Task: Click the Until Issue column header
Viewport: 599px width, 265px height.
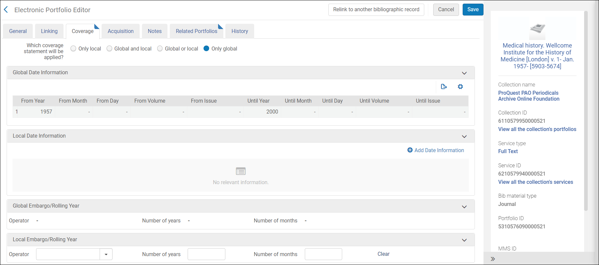Action: (428, 101)
